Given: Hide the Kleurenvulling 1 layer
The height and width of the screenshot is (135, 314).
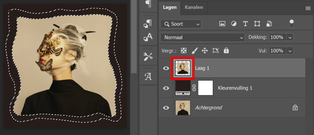Looking at the screenshot, I should click(x=166, y=88).
